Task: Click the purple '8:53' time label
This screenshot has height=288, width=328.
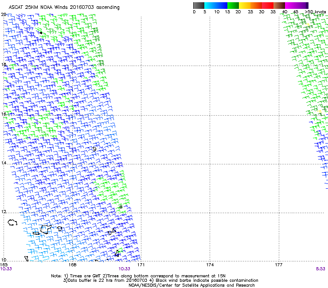Action: [320, 269]
